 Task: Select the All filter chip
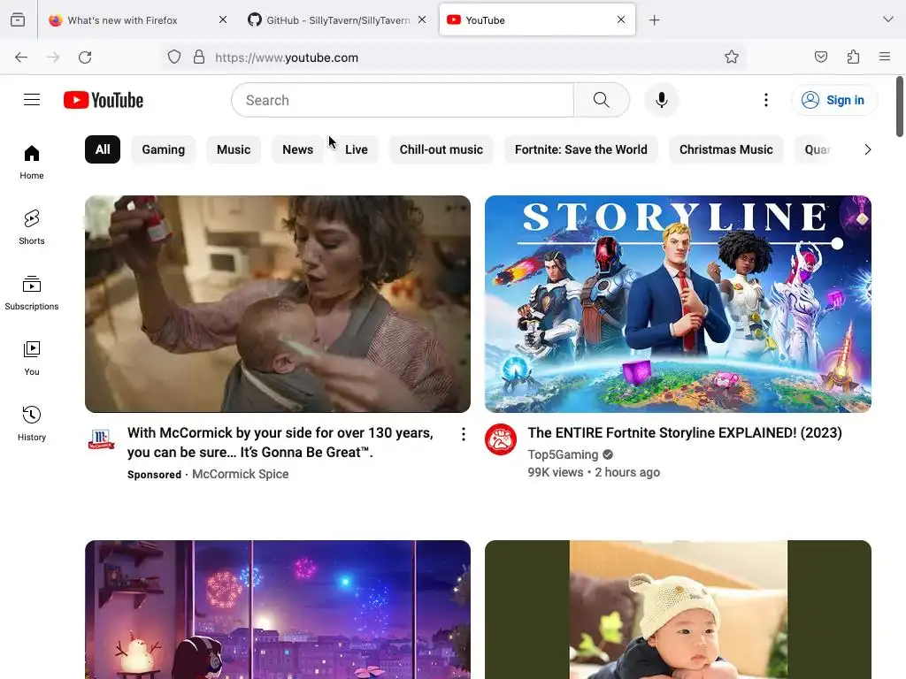(103, 149)
